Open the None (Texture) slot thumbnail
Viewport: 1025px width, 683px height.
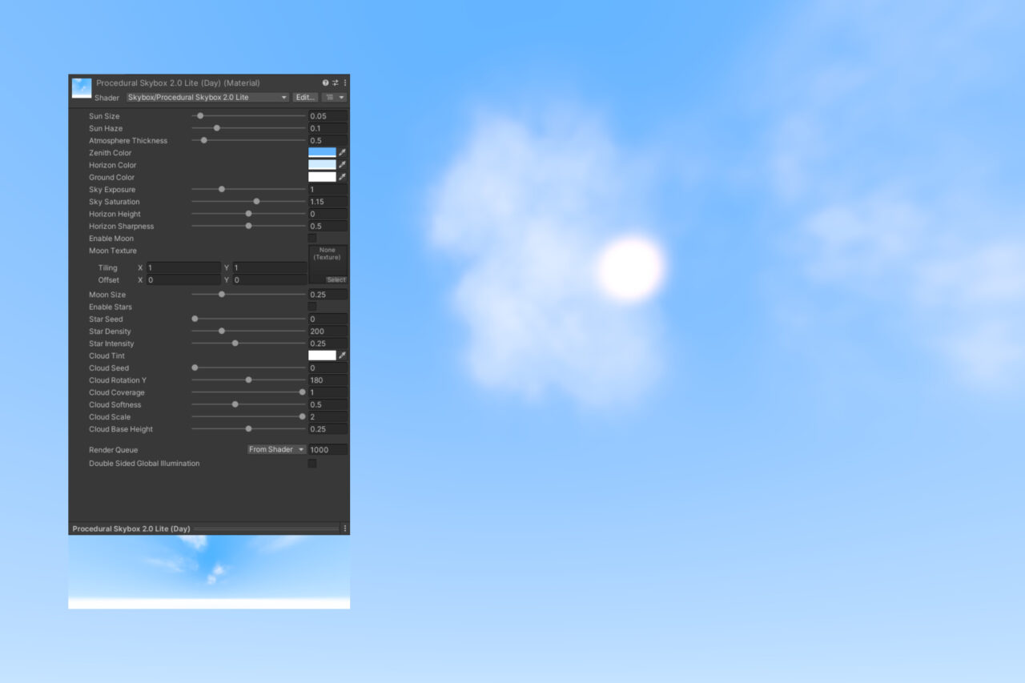pyautogui.click(x=328, y=256)
